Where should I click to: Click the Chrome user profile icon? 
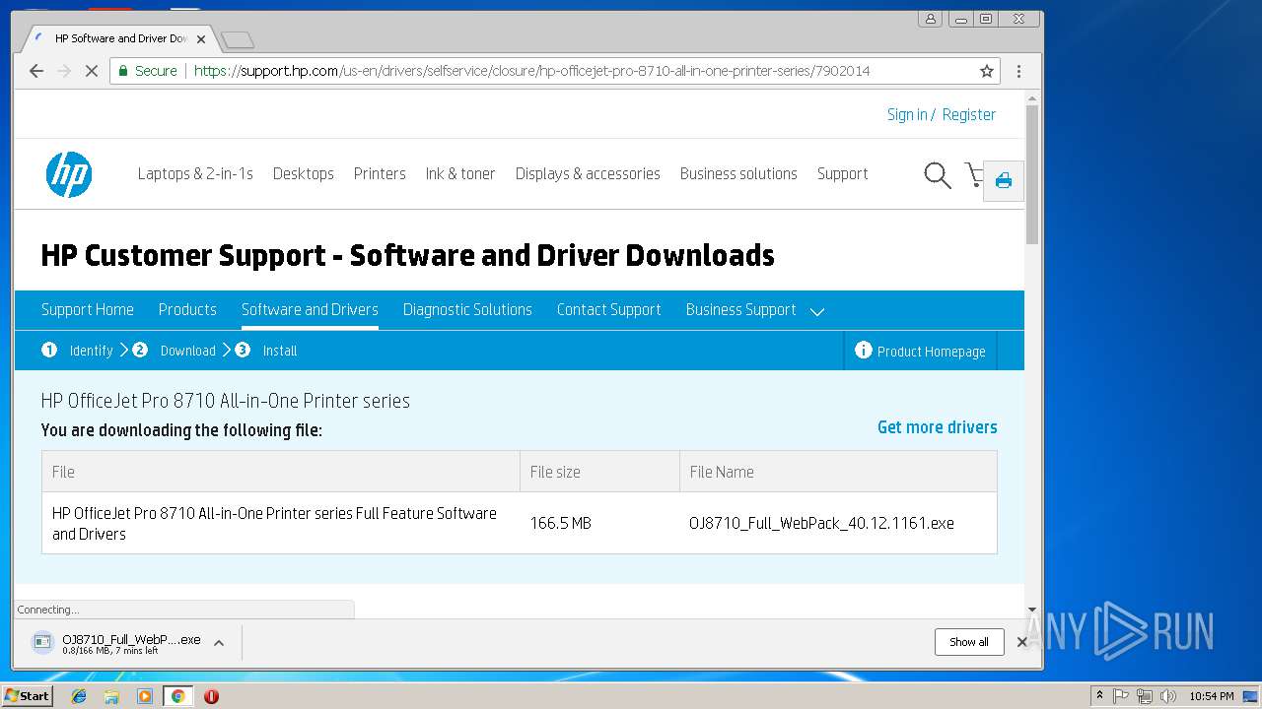tap(930, 19)
